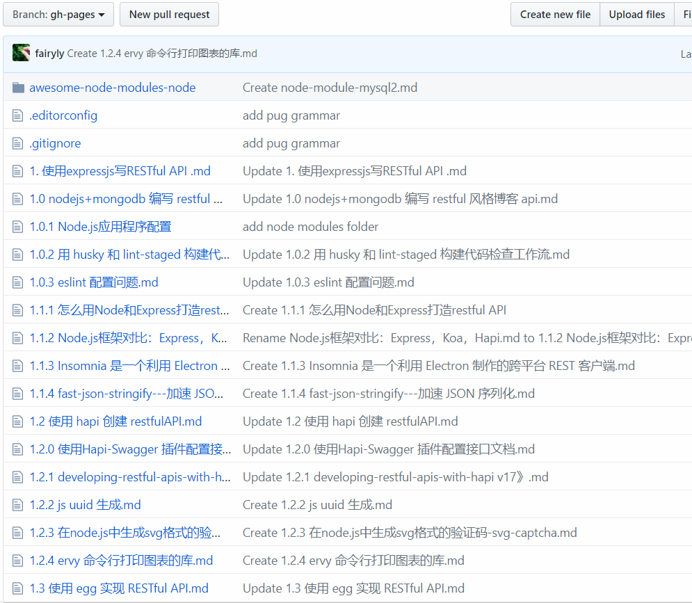Open commit 'Create 1.2.2 js uuid 生成.md'
This screenshot has width=692, height=603.
click(317, 505)
